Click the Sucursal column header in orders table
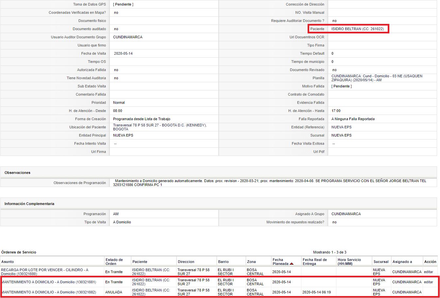 [381, 262]
